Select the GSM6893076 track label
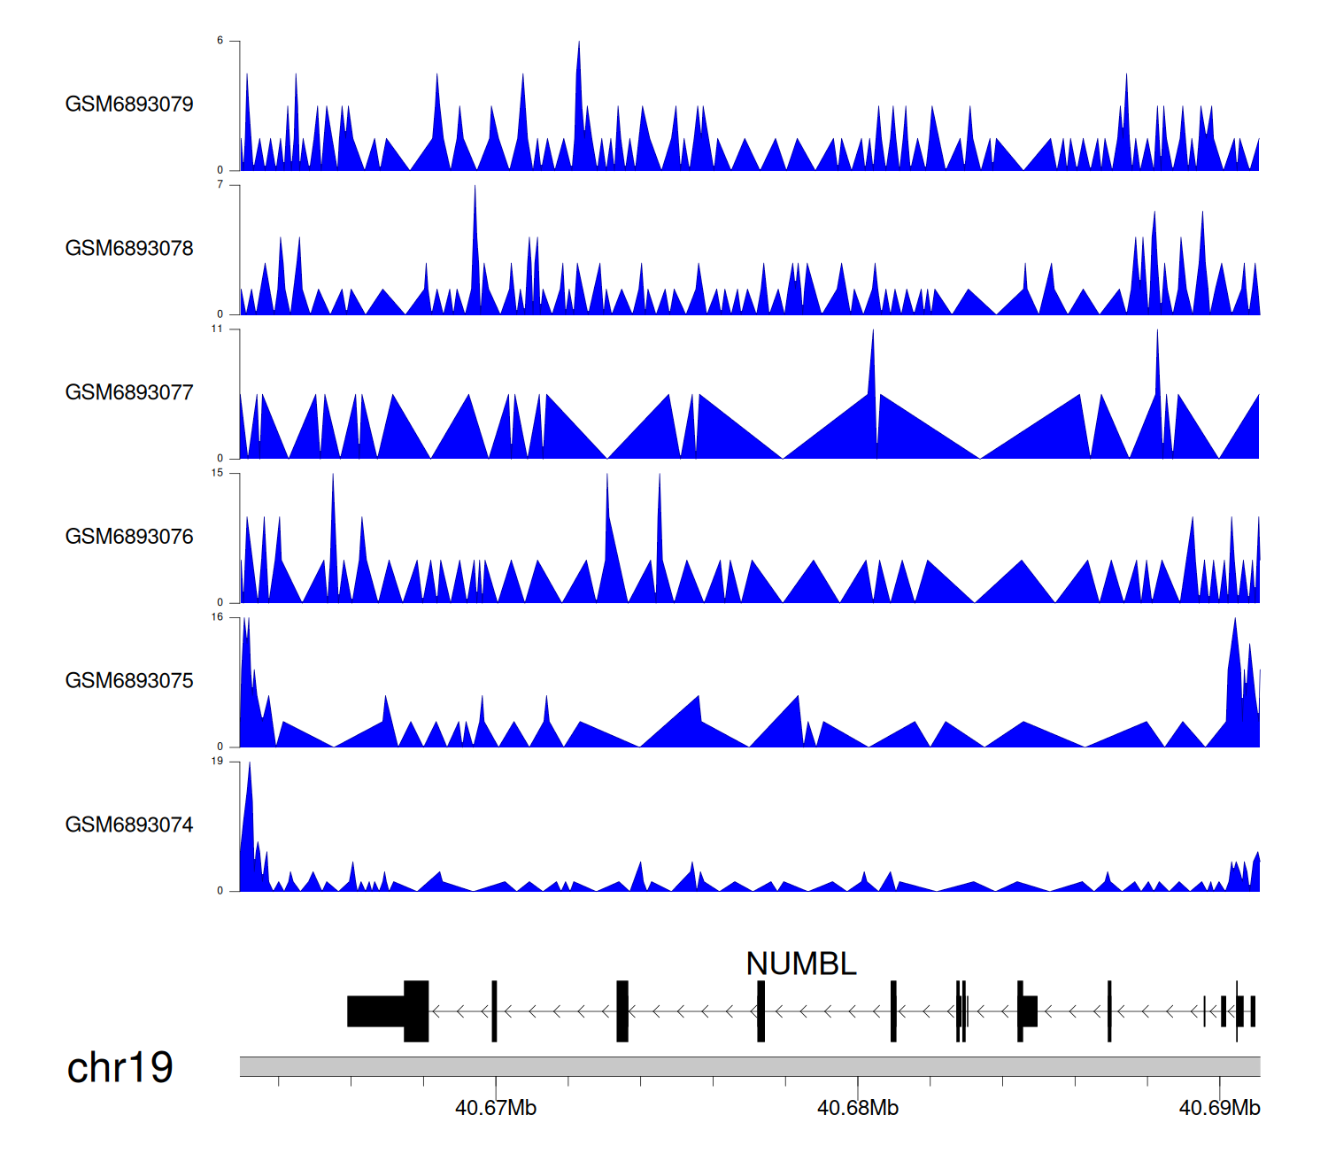The height and width of the screenshot is (1169, 1328). coord(129,538)
